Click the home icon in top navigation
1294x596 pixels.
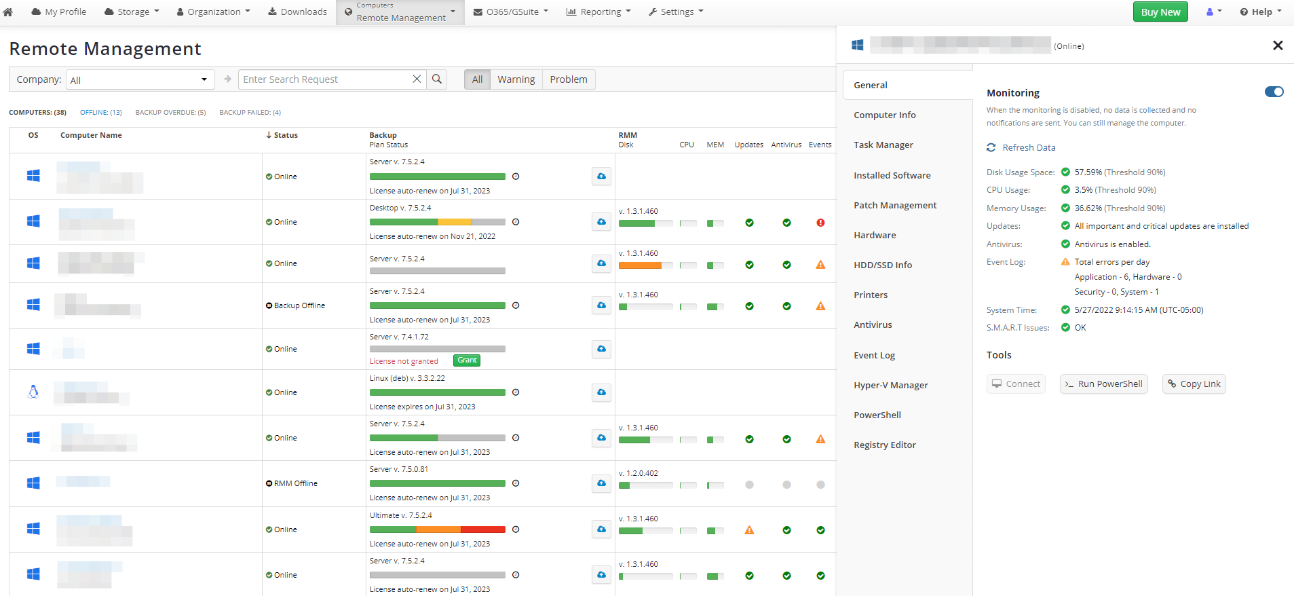[x=8, y=12]
